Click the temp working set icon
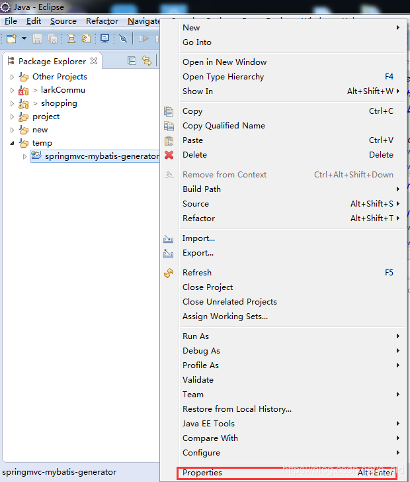Screen dimensions: 410x482 tap(24, 143)
